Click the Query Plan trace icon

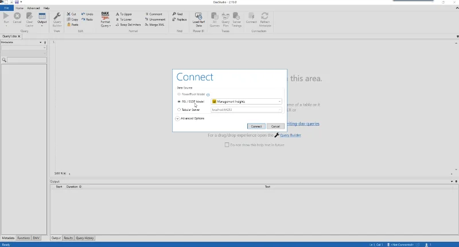(225, 16)
